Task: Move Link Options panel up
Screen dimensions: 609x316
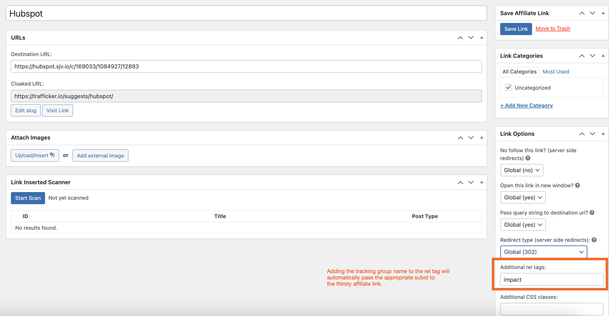Action: point(582,134)
